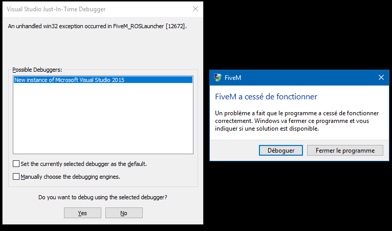Screen dimensions: 392x231
Task: Click empty area of Possible Debuggers list
Action: pos(103,118)
